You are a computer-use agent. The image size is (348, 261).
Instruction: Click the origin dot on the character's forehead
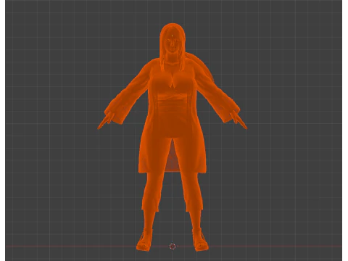(172, 36)
